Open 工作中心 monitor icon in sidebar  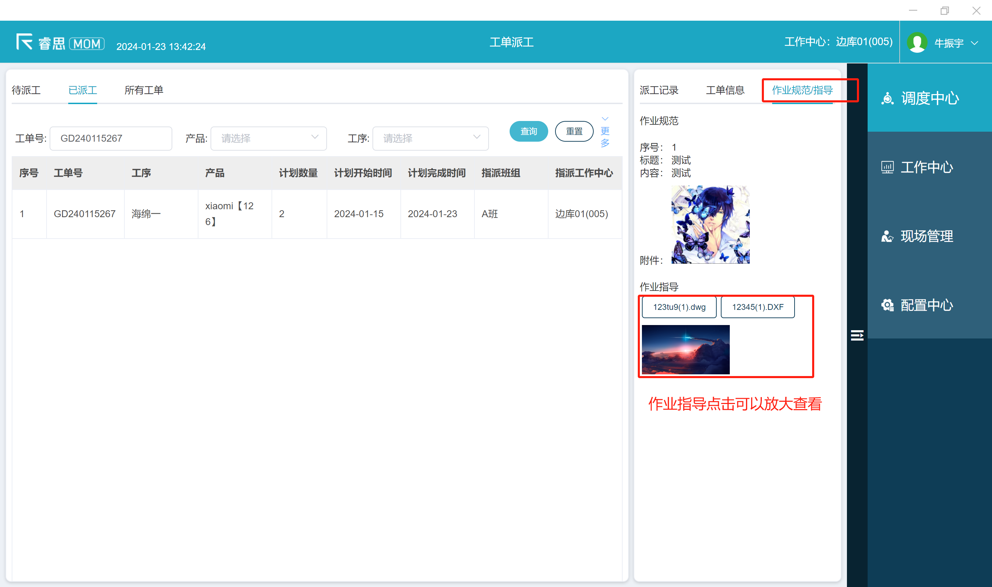coord(887,167)
